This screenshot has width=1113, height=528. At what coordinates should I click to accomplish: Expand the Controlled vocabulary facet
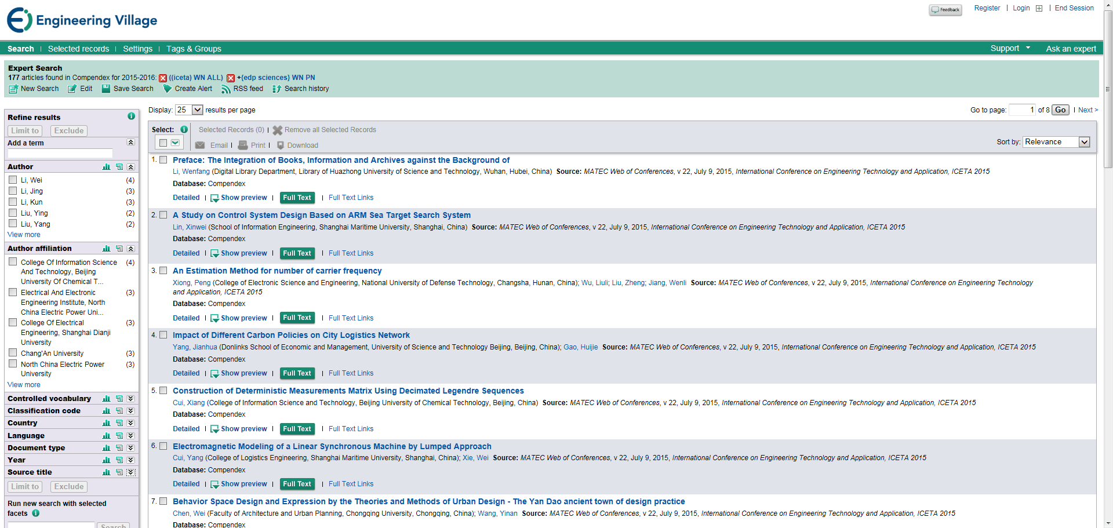pyautogui.click(x=131, y=399)
